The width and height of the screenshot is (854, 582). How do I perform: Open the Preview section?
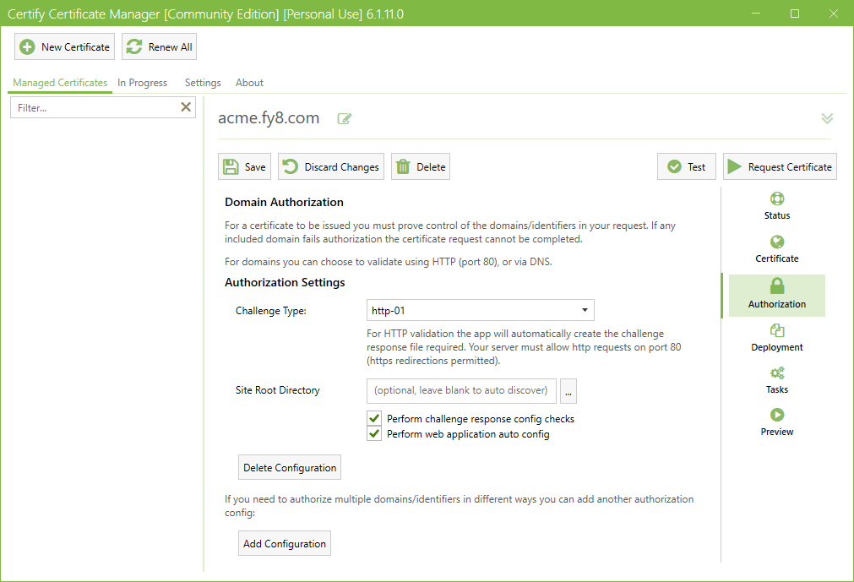776,422
